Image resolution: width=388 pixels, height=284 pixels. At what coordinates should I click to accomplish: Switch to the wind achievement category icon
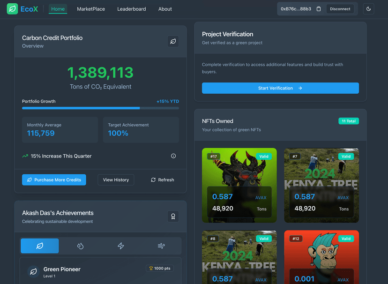pos(161,246)
